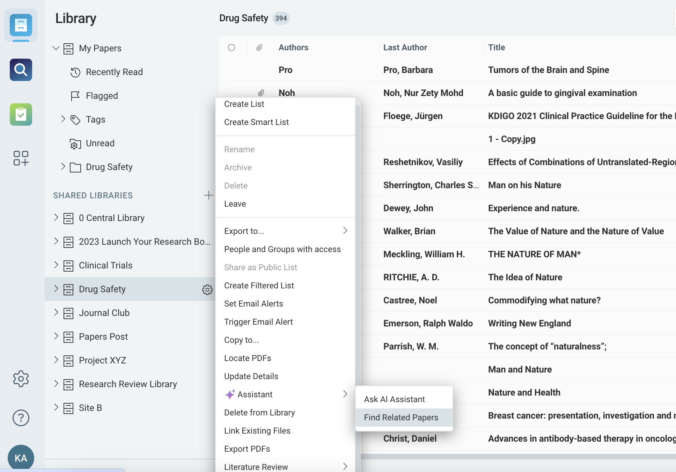Click the paperclip attachment column header
This screenshot has width=676, height=472.
(260, 47)
